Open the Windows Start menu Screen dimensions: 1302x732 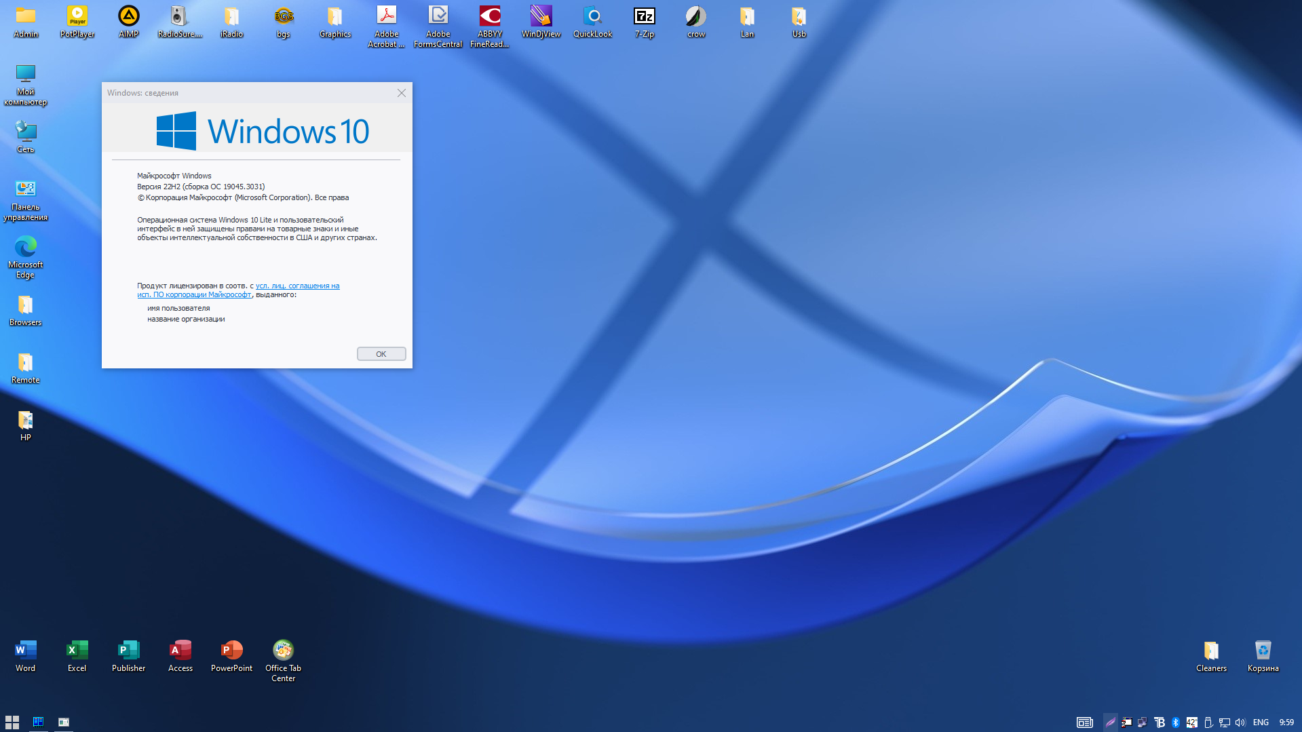12,722
